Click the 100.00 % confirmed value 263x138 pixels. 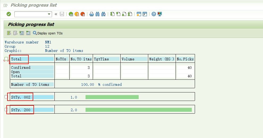click(101, 85)
